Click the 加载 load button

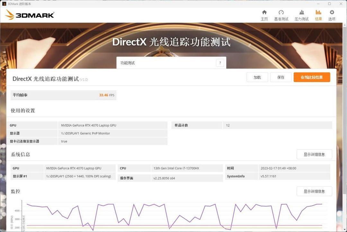pyautogui.click(x=257, y=77)
